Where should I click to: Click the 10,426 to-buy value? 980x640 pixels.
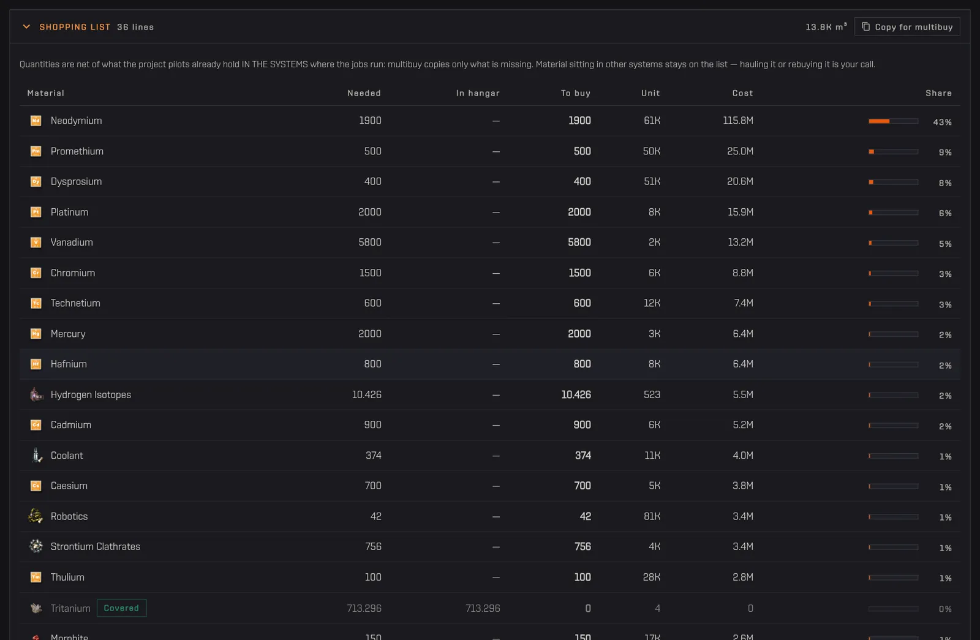click(576, 395)
